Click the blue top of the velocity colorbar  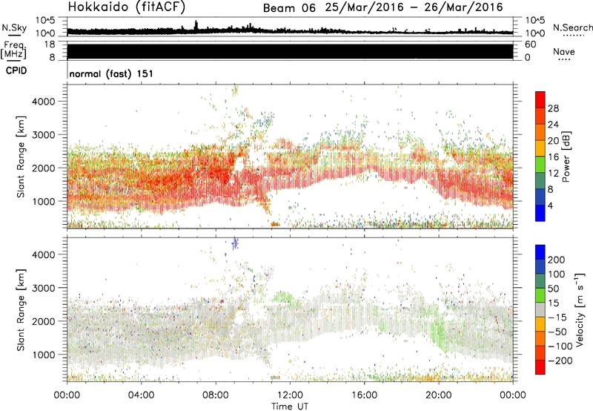click(x=540, y=252)
